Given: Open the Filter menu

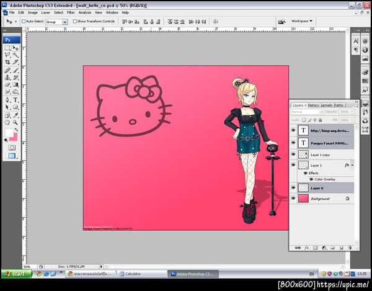Looking at the screenshot, I should [71, 12].
